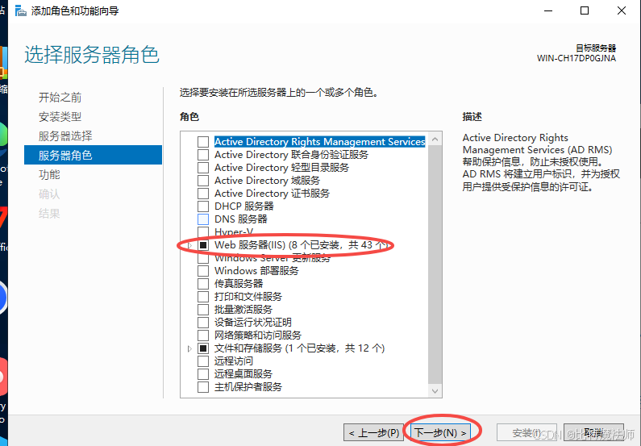Select the 设备运行状况证明 role row
This screenshot has height=446, width=641.
tap(253, 322)
